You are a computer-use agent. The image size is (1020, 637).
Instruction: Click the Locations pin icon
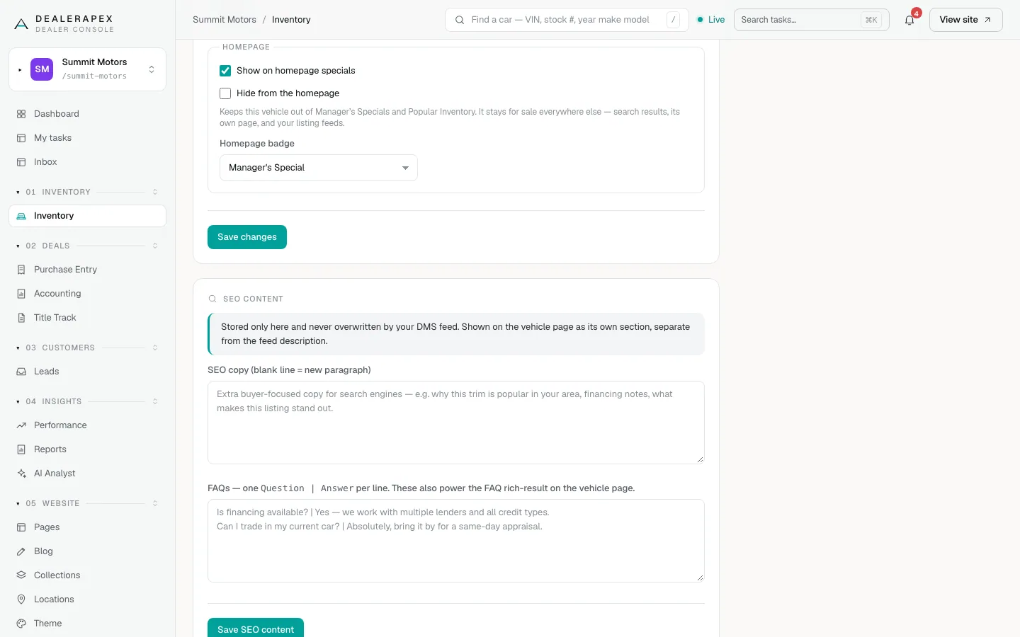(x=21, y=599)
